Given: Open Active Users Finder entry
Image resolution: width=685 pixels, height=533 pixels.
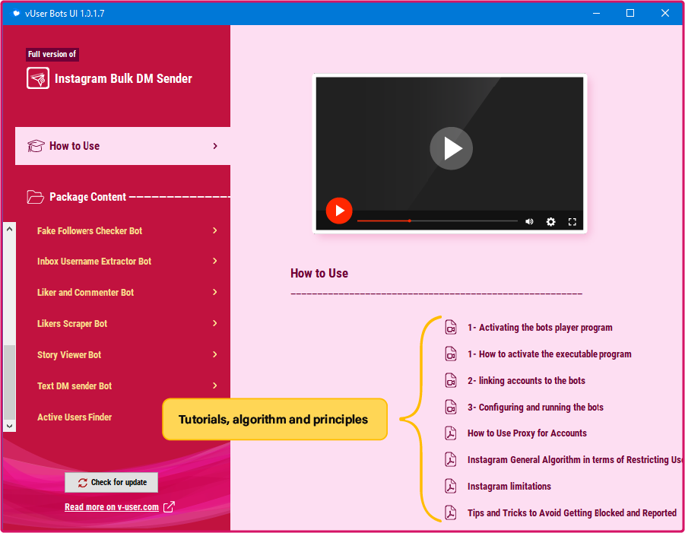Looking at the screenshot, I should [75, 417].
